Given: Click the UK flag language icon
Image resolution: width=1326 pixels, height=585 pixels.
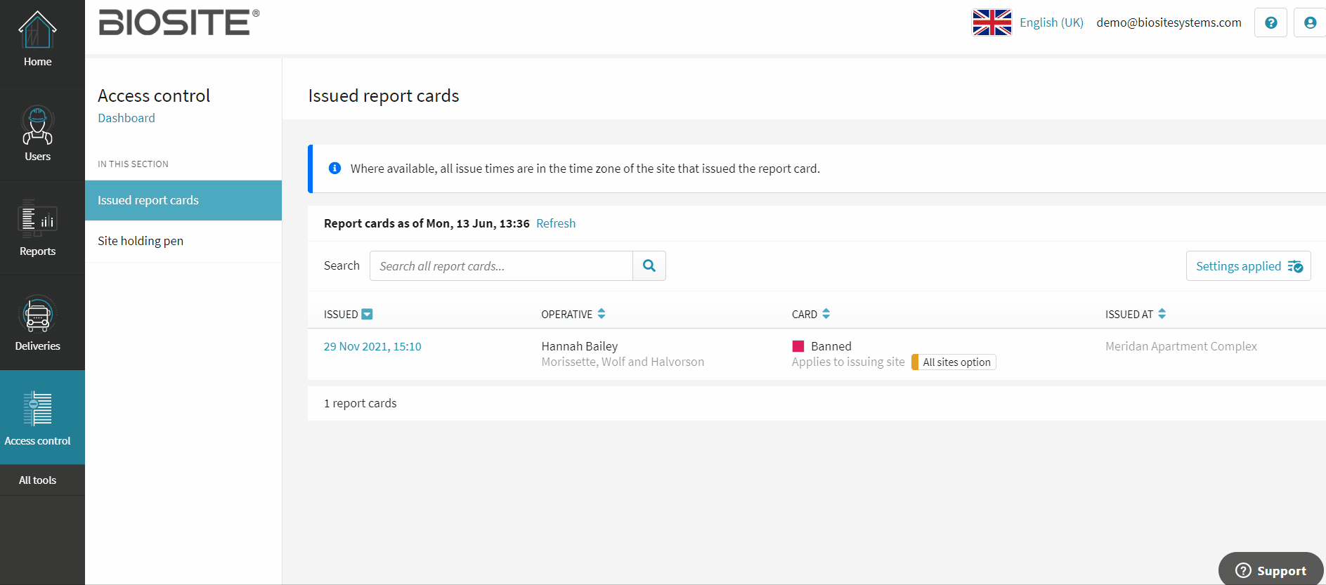Looking at the screenshot, I should point(992,22).
